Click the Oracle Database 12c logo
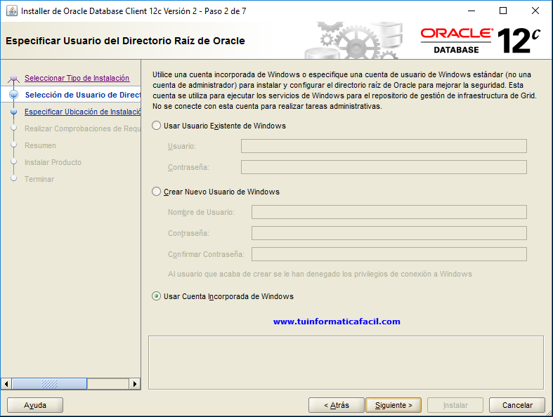The image size is (553, 417). (481, 41)
